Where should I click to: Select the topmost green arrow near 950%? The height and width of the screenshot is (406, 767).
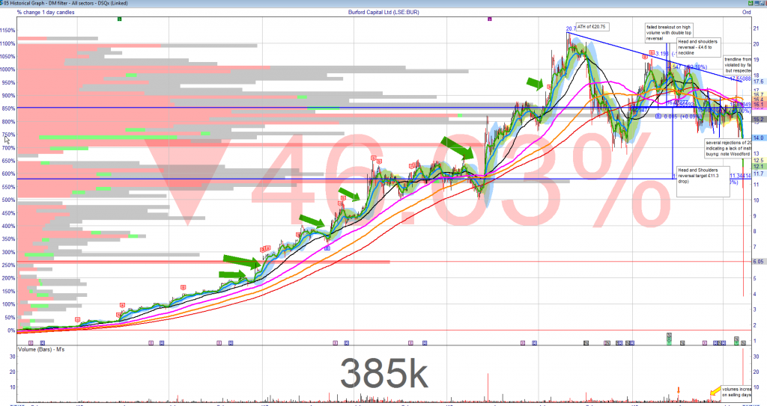pos(534,82)
